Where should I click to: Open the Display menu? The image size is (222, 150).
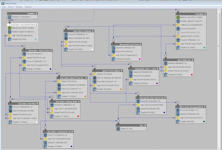19,7
